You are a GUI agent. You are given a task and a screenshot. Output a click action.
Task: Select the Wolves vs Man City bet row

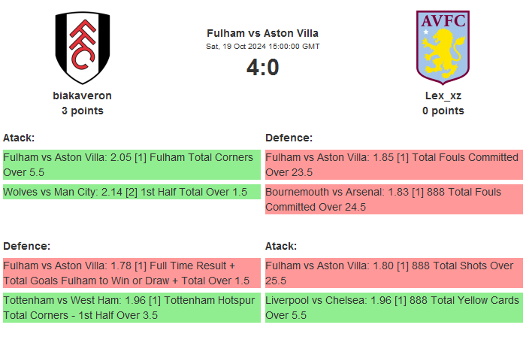(131, 192)
